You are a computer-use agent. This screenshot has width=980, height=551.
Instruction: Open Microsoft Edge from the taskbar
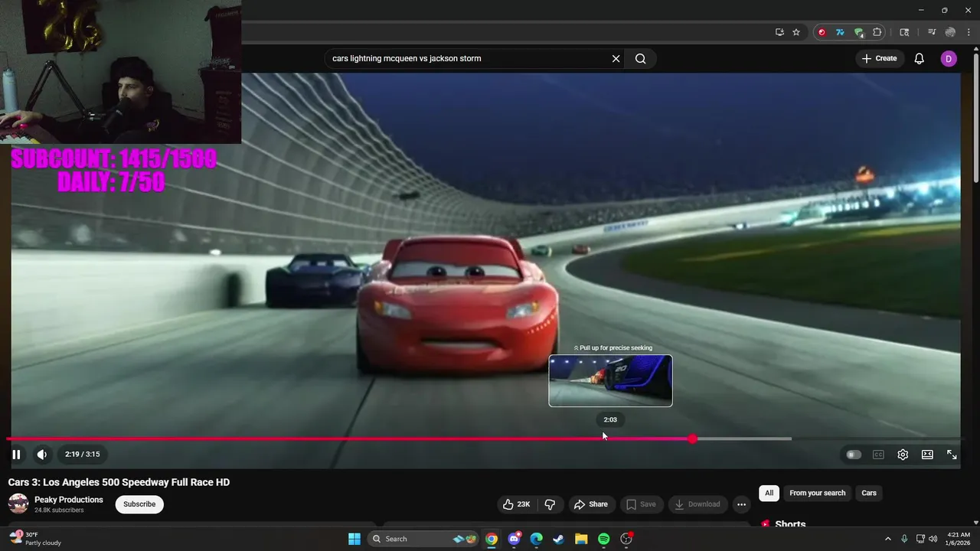click(537, 539)
